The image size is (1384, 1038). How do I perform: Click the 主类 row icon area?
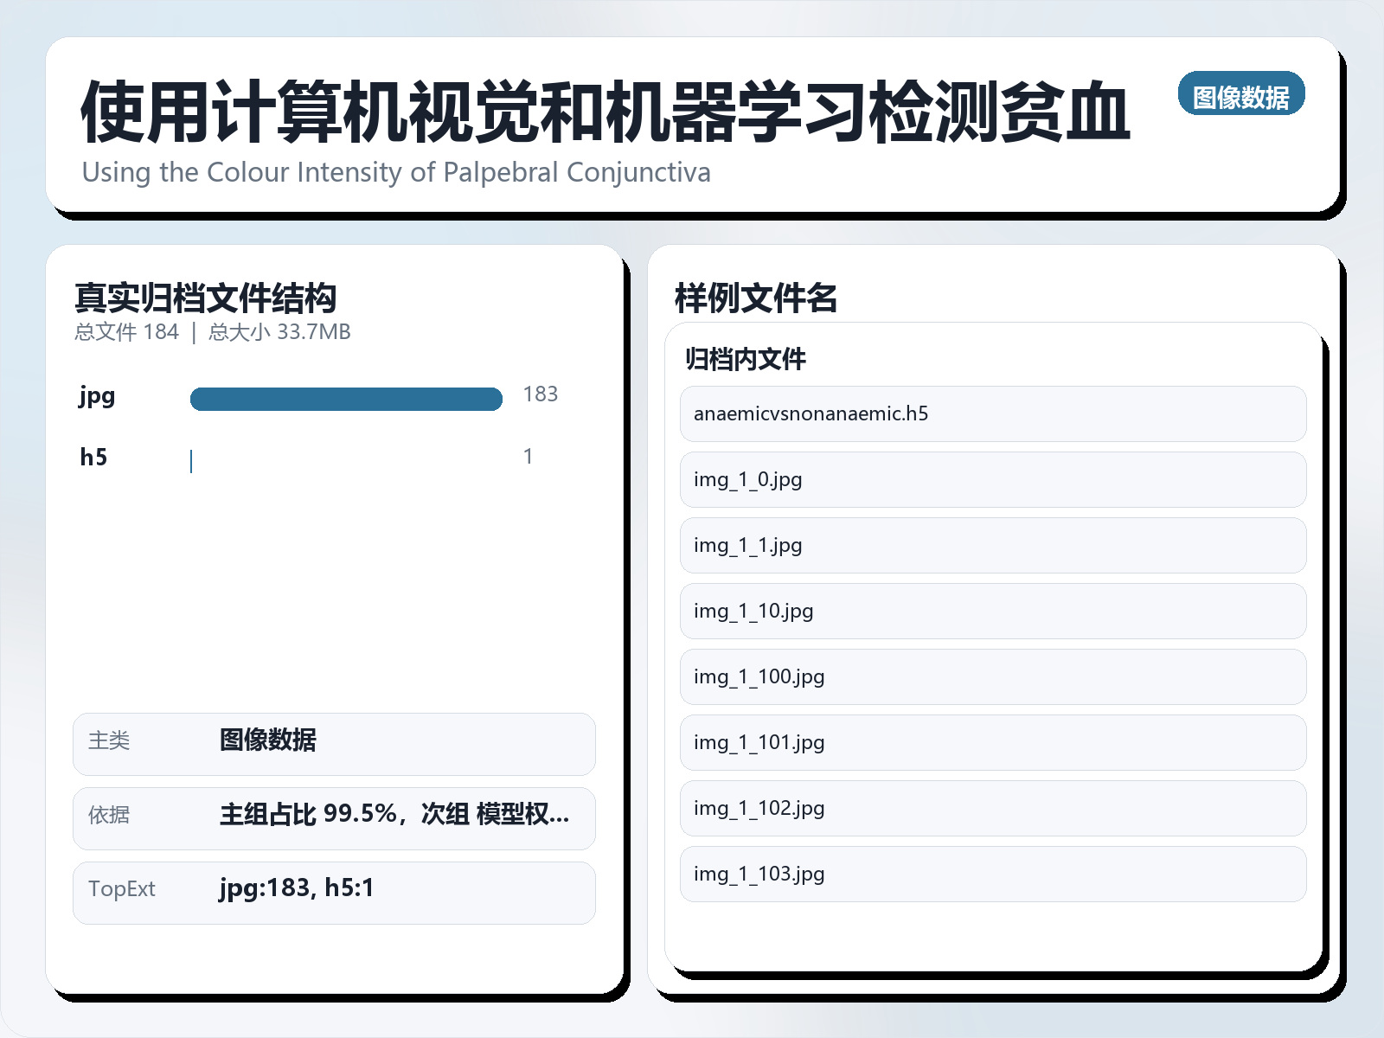108,742
